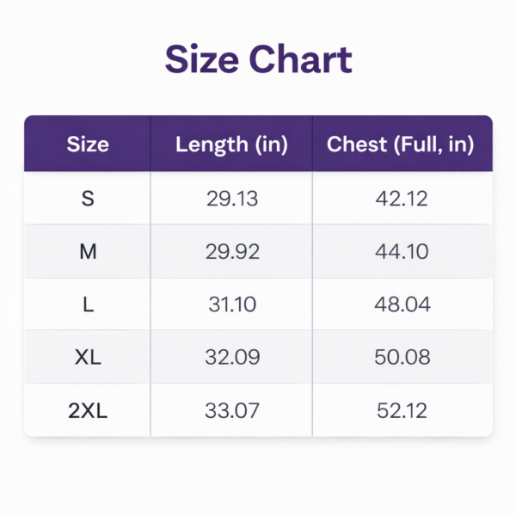The image size is (516, 516).
Task: Click the 50.08 chest measurement
Action: [402, 357]
